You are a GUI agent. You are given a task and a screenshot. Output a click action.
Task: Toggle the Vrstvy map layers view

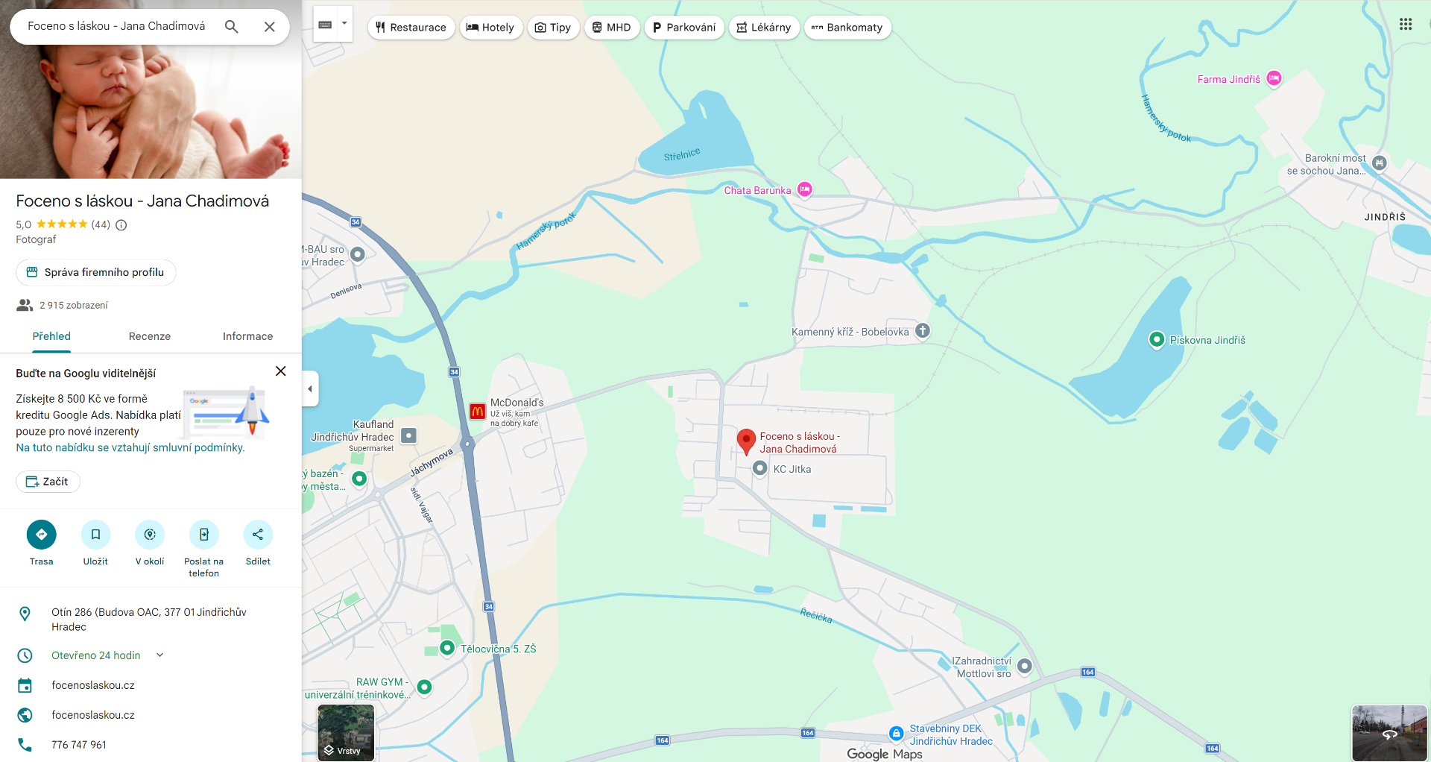[346, 733]
